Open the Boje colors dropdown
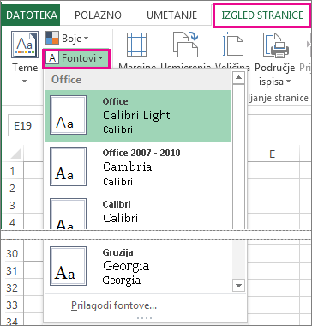Image resolution: width=312 pixels, height=326 pixels. point(67,39)
